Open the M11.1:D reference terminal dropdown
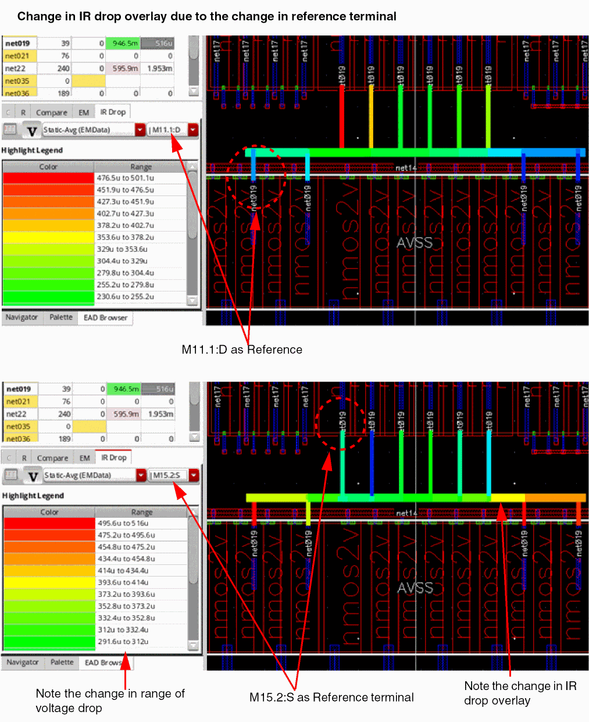This screenshot has width=589, height=722. [193, 130]
